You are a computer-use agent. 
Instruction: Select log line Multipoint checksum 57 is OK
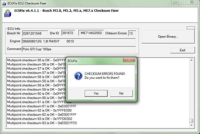[36, 69]
